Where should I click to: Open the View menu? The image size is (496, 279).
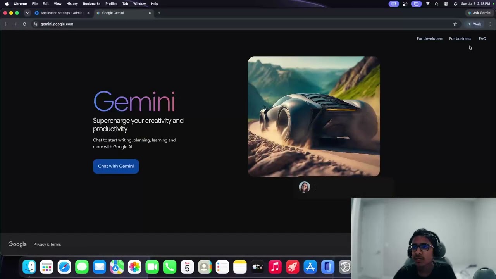click(x=57, y=4)
